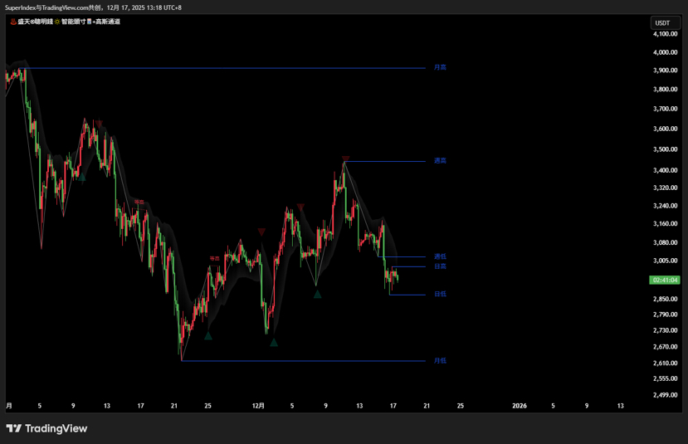
Task: Click the red emoji icon before 盛天
Action: coord(13,22)
